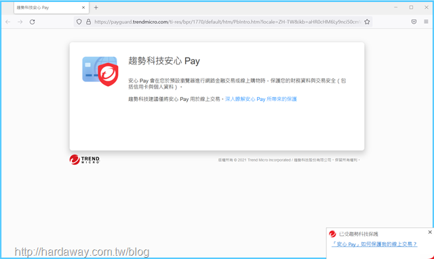Reload the current page

click(33, 22)
